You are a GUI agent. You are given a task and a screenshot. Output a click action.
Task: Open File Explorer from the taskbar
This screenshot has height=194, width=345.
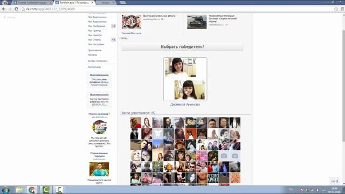pos(19,190)
